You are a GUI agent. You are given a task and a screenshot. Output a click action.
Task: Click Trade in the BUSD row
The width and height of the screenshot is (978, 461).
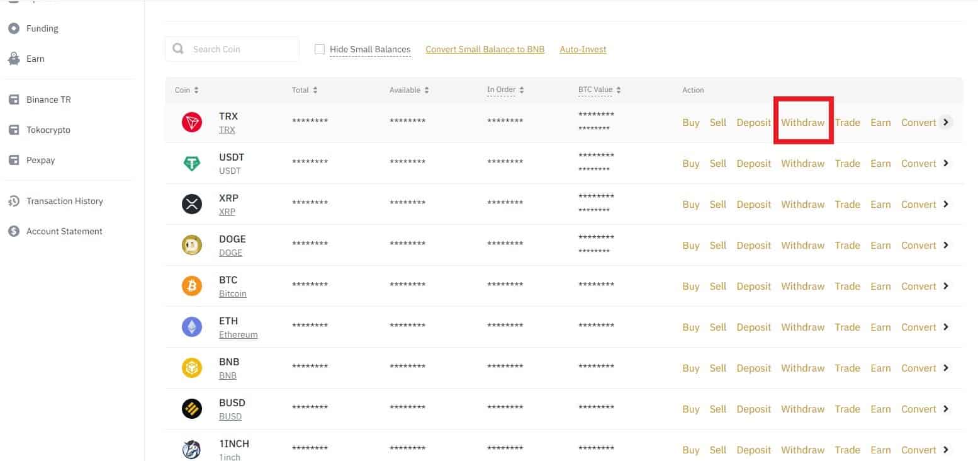(x=847, y=409)
